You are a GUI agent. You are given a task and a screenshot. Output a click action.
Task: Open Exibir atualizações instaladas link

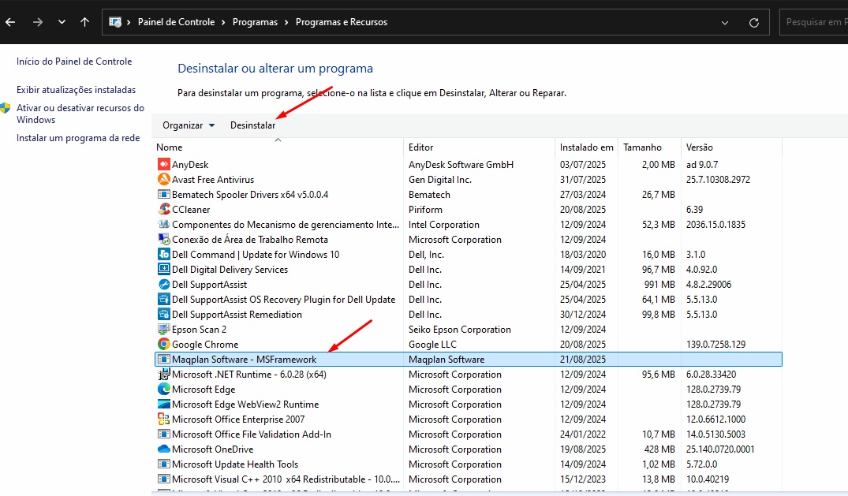77,90
